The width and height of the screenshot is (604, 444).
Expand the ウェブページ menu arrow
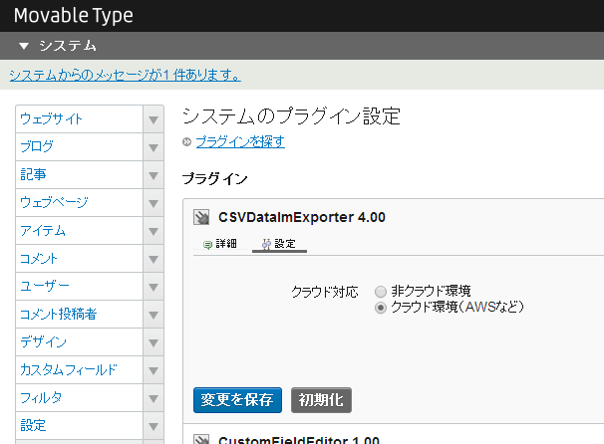click(153, 203)
